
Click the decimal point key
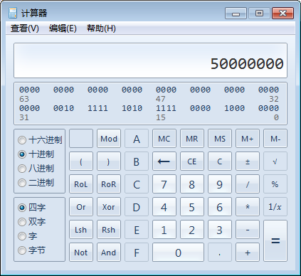[220, 253]
